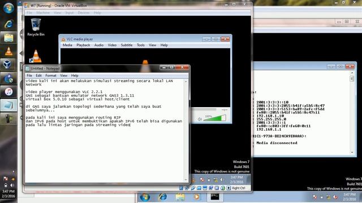Open File Explorer on the host taskbar
The height and width of the screenshot is (203, 362).
point(8,38)
